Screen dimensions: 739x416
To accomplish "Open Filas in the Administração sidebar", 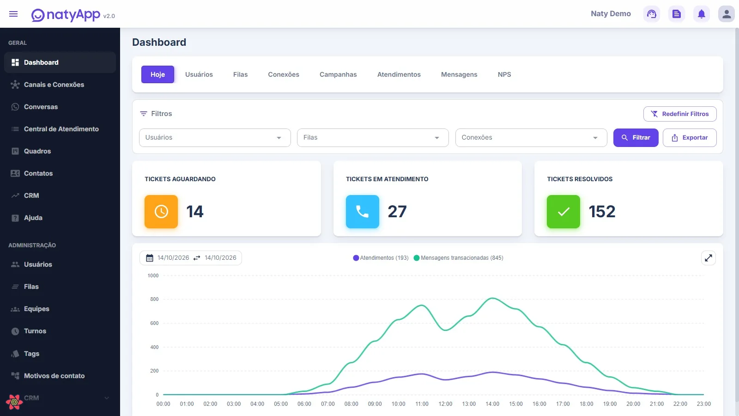I will coord(60,287).
